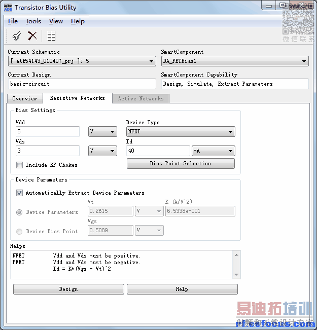Open the File menu
Image resolution: width=317 pixels, height=330 pixels.
coord(13,21)
